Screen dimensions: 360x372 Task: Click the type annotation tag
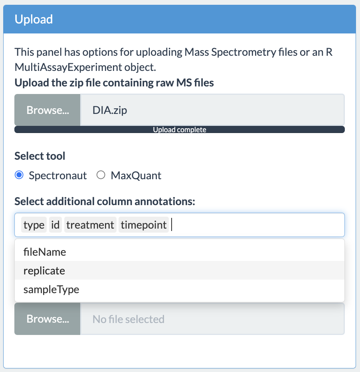tap(34, 225)
